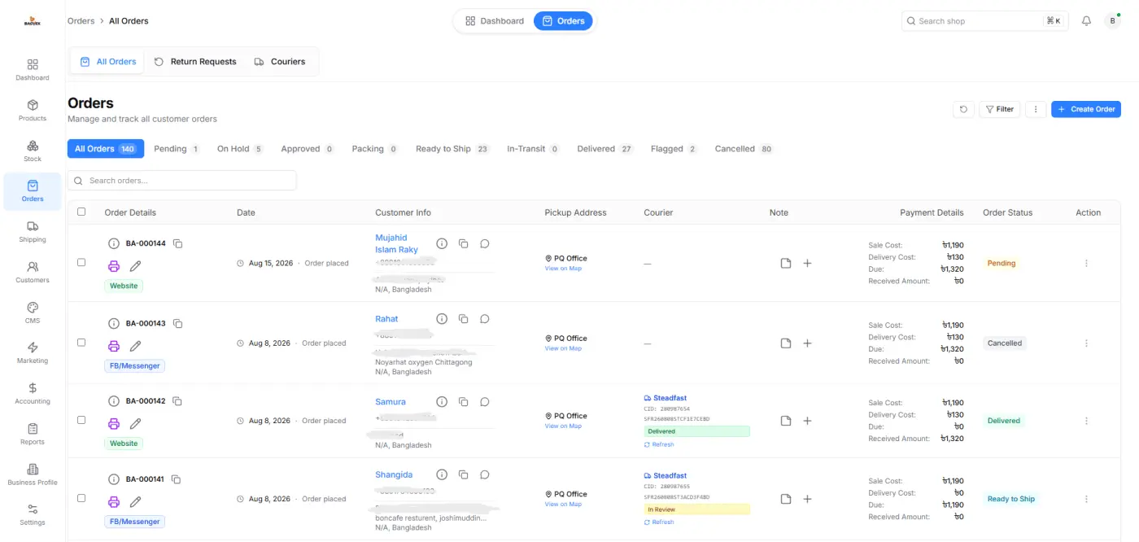Image resolution: width=1139 pixels, height=542 pixels.
Task: Open CMS in the sidebar
Action: click(x=33, y=313)
